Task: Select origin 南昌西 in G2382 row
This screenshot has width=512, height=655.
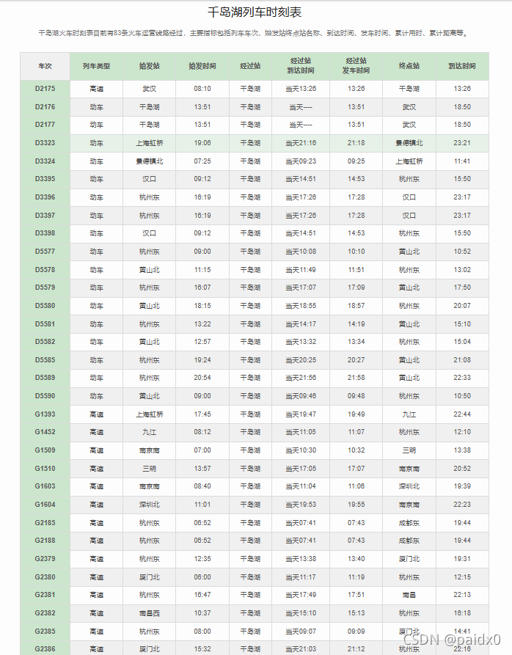Action: 150,613
